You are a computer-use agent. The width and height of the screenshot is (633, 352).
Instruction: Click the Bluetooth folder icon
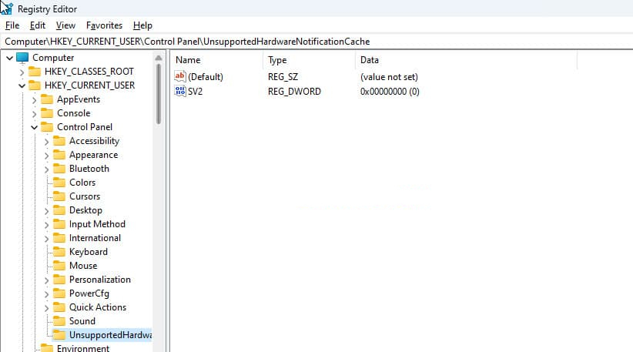click(59, 169)
